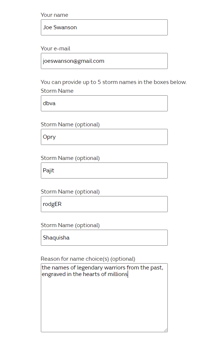The height and width of the screenshot is (341, 217).
Task: Select the storm name field containing Pajit
Action: tap(104, 170)
